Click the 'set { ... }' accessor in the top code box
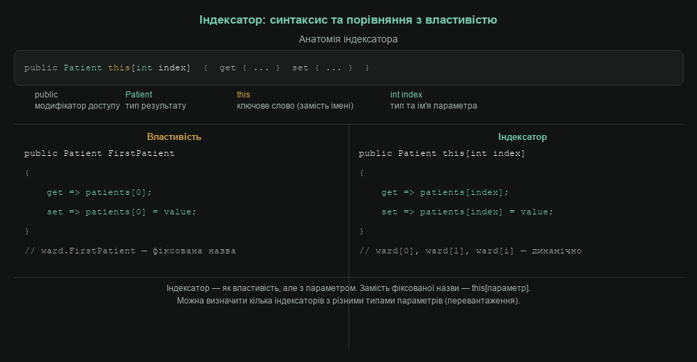 pyautogui.click(x=322, y=68)
